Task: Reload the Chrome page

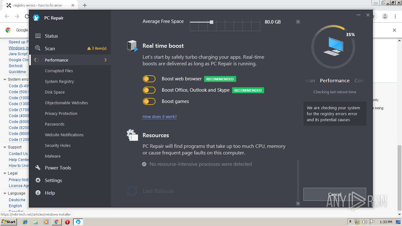Action: (27, 16)
